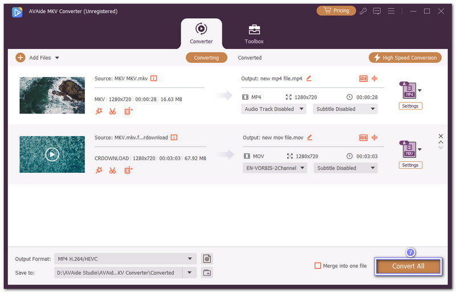Open Settings for the MP4 output
456x293 pixels.
[410, 106]
